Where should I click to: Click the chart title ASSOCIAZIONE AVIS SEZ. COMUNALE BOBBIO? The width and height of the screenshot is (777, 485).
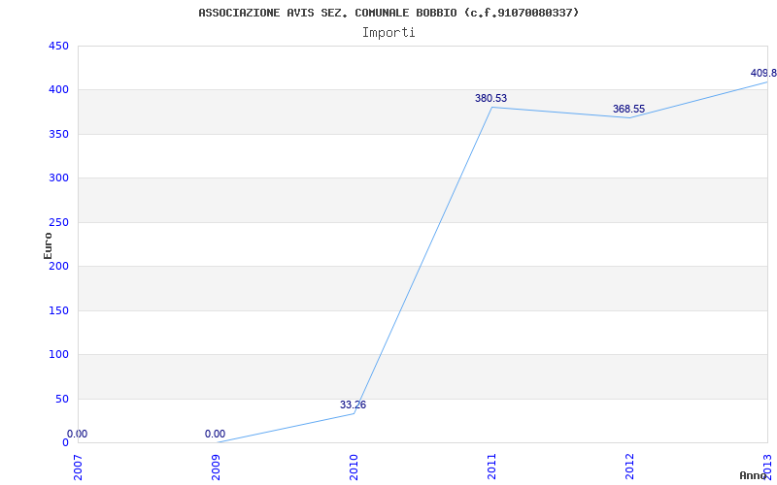tap(388, 13)
